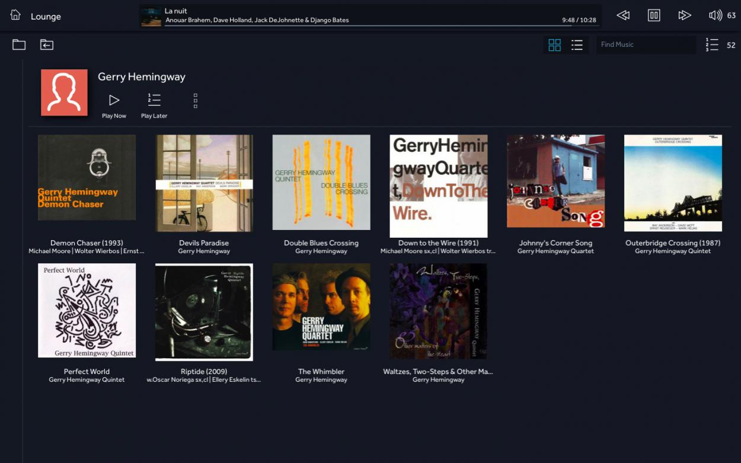Open the now playing La nuit thumbnail
Viewport: 741px width, 463px height.
[151, 16]
